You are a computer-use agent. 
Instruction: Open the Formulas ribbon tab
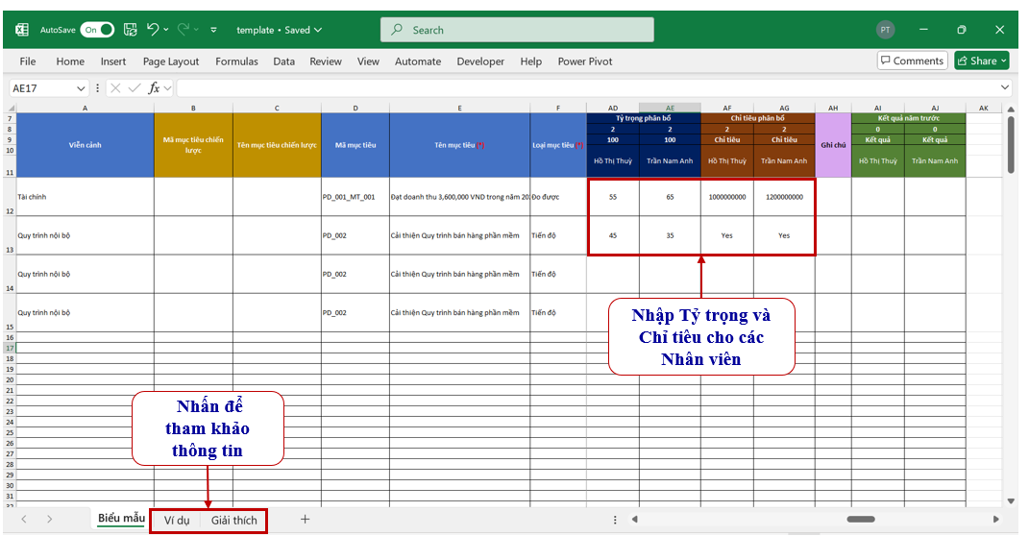[236, 61]
